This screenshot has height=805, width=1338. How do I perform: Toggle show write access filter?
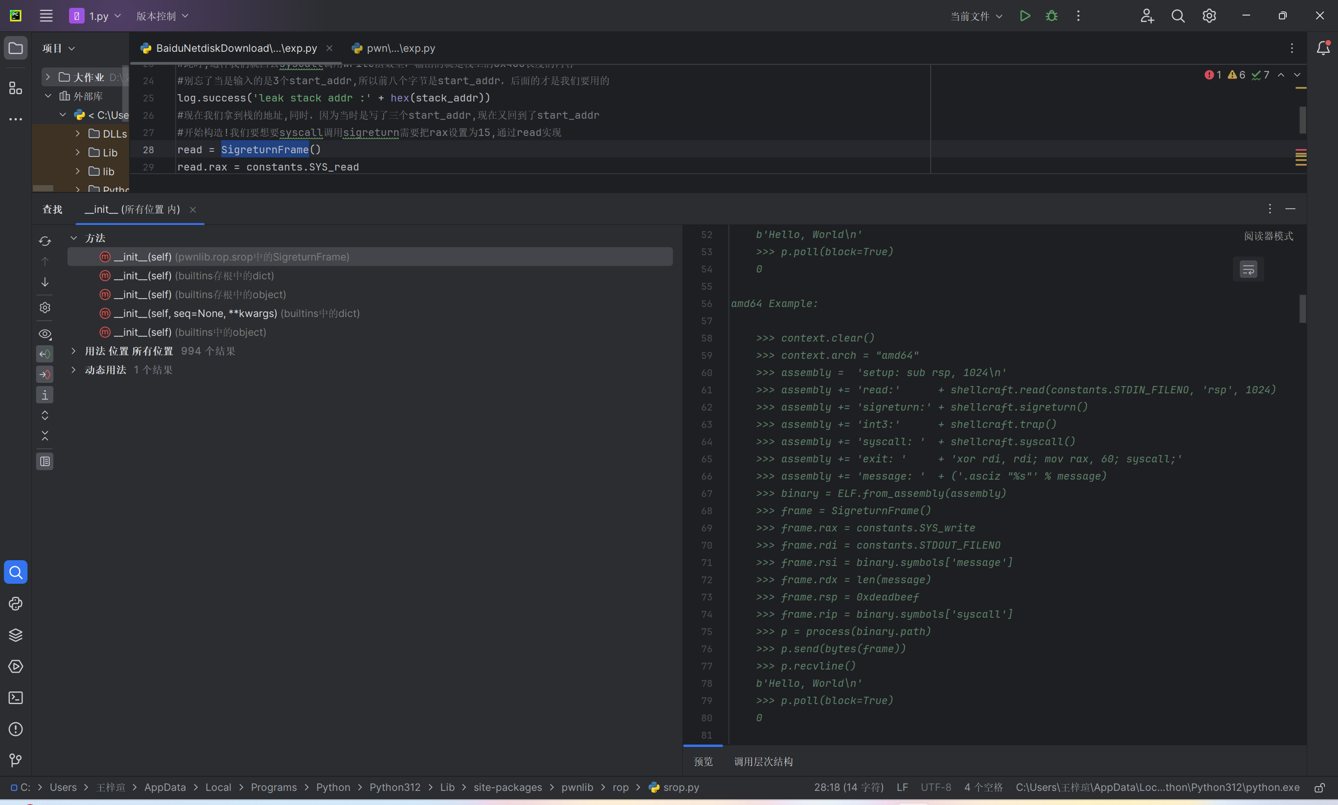45,375
